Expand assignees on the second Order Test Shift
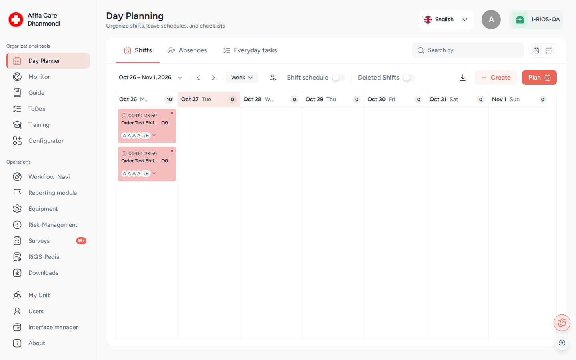This screenshot has width=576, height=360. [x=154, y=174]
